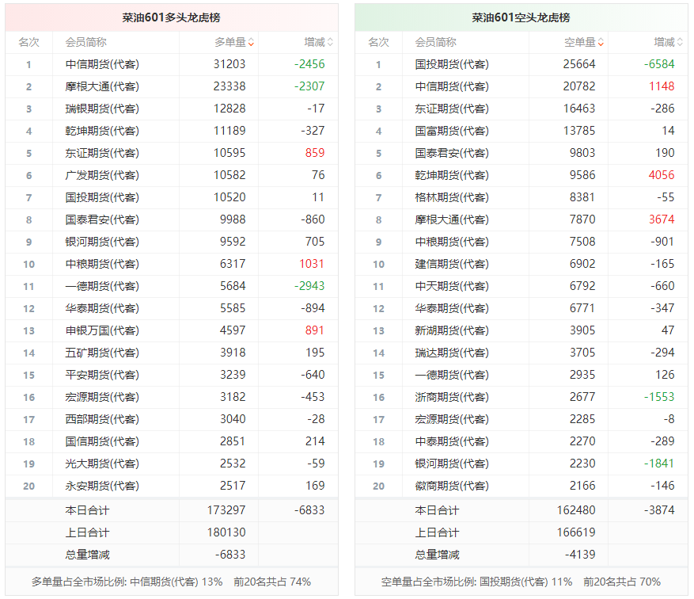The image size is (694, 599).
Task: Select 五矿期货(代客) row name
Action: tap(102, 353)
